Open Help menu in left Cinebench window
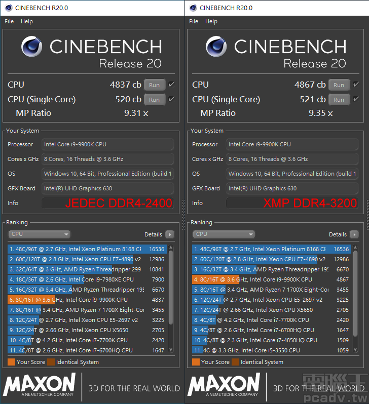Viewport: 369px width, 404px height. coord(27,21)
